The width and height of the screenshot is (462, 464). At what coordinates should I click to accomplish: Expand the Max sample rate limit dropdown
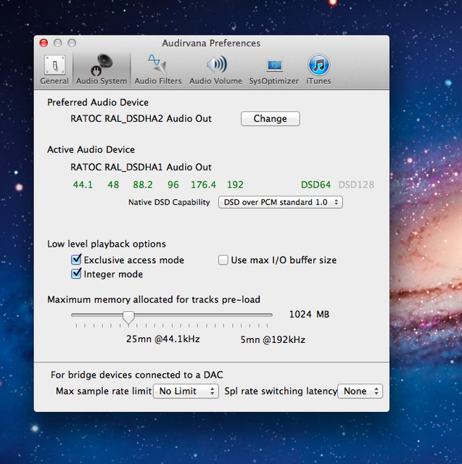(186, 391)
